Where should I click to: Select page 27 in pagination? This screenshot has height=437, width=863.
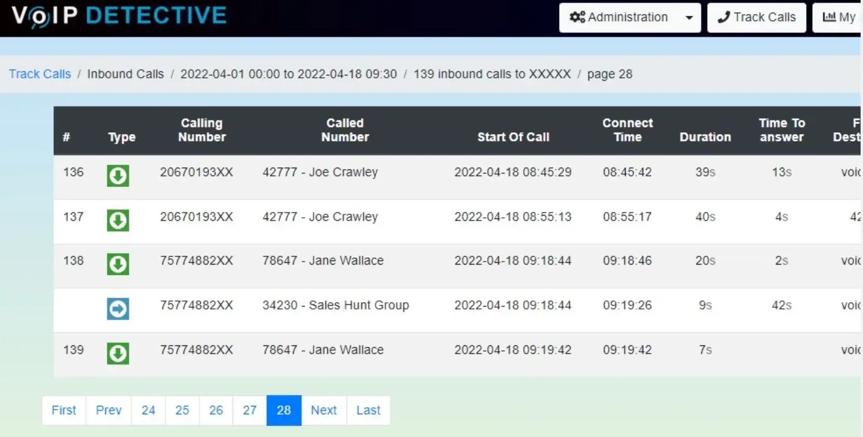249,411
